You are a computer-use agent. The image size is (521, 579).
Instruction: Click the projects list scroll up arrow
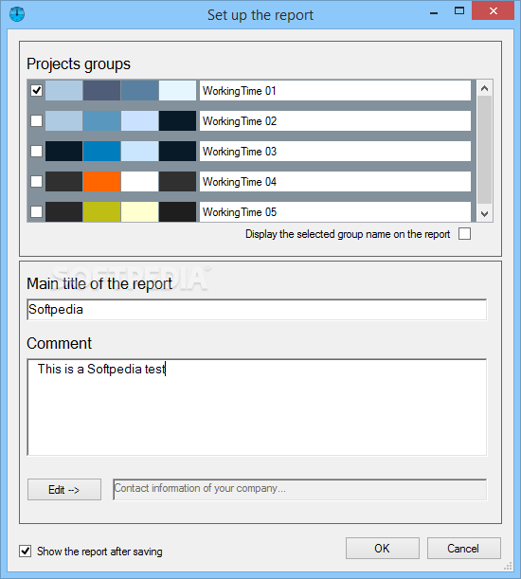pyautogui.click(x=484, y=88)
